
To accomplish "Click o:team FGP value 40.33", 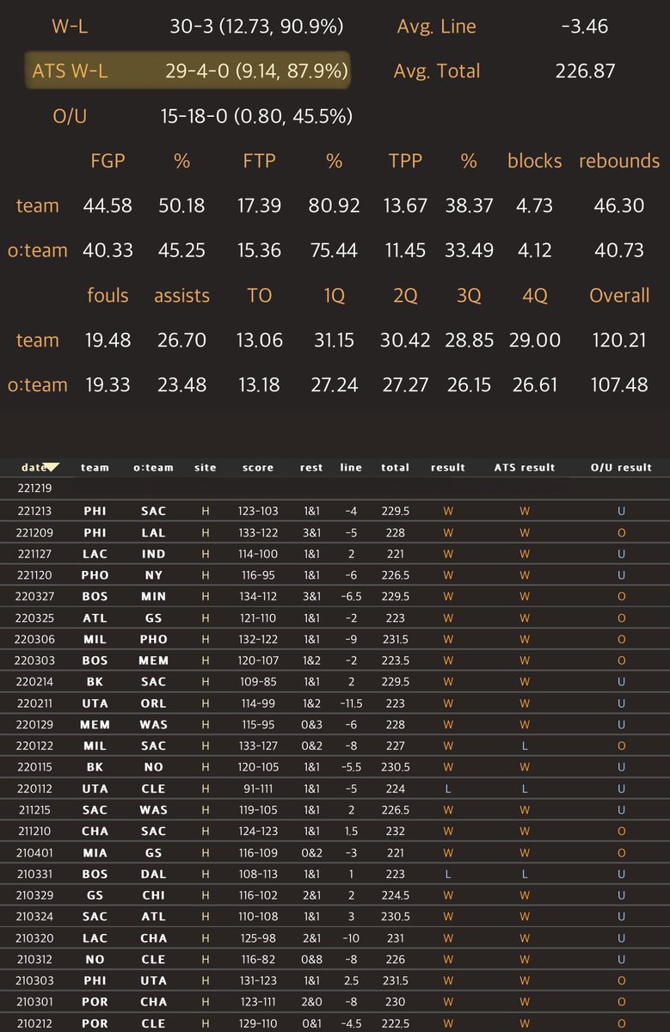I will [x=108, y=250].
